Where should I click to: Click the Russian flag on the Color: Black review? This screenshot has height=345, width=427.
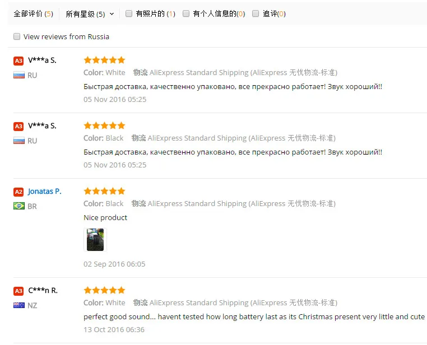coord(18,141)
